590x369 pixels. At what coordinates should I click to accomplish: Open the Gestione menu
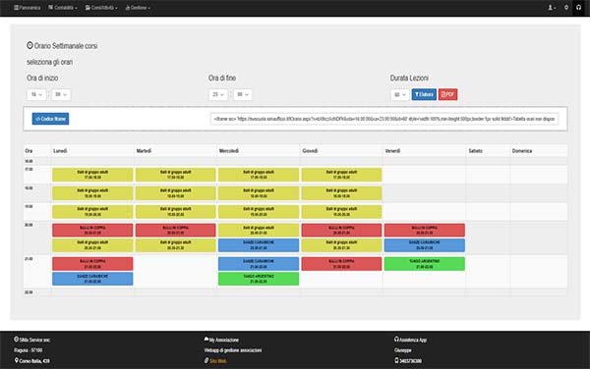(138, 8)
